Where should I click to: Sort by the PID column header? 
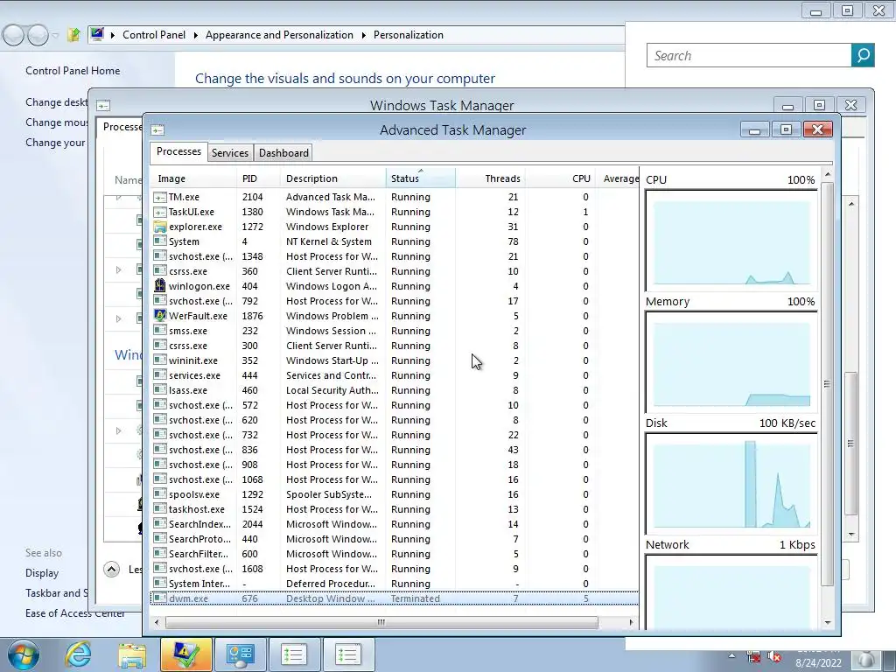coord(259,178)
